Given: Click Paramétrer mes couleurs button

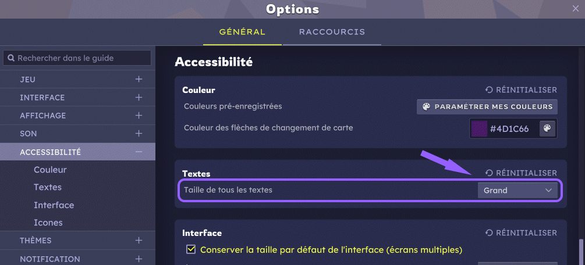Looking at the screenshot, I should [487, 107].
